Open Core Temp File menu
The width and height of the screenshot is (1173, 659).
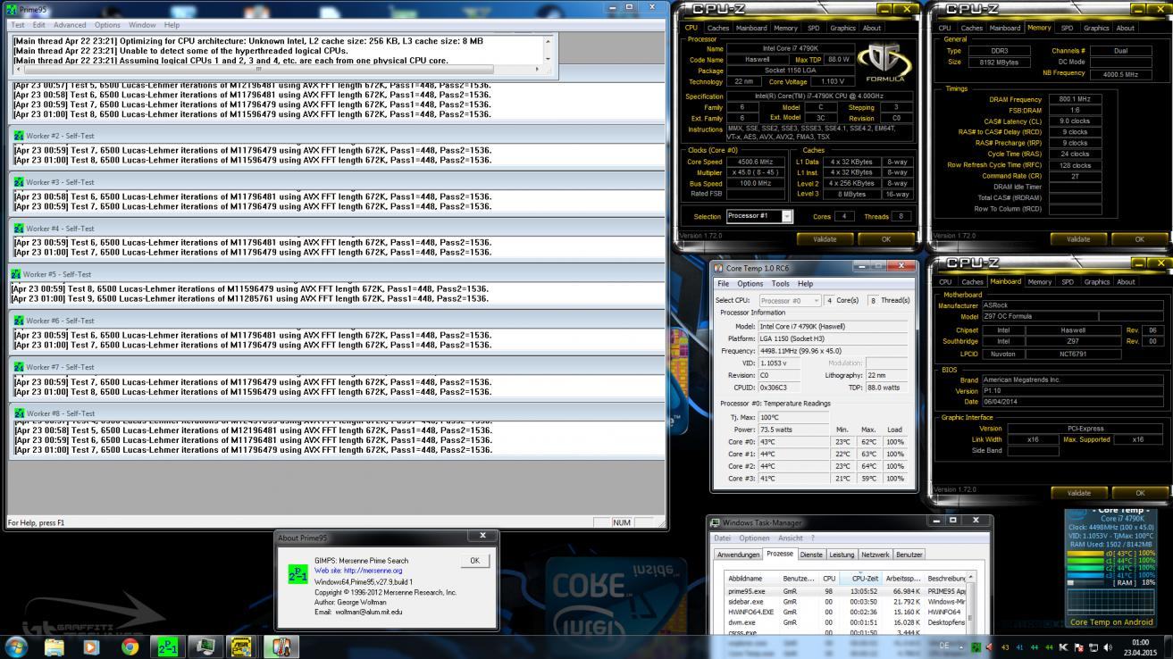(x=724, y=284)
